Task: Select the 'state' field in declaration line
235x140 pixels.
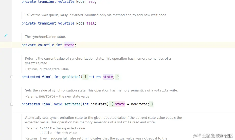Action: point(69,45)
